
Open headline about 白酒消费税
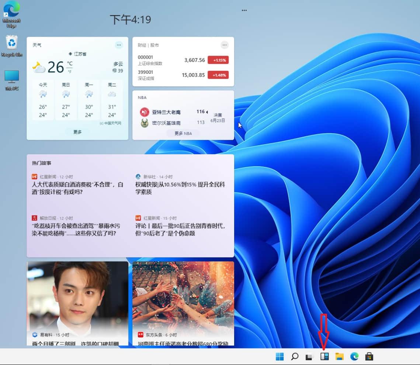click(78, 188)
